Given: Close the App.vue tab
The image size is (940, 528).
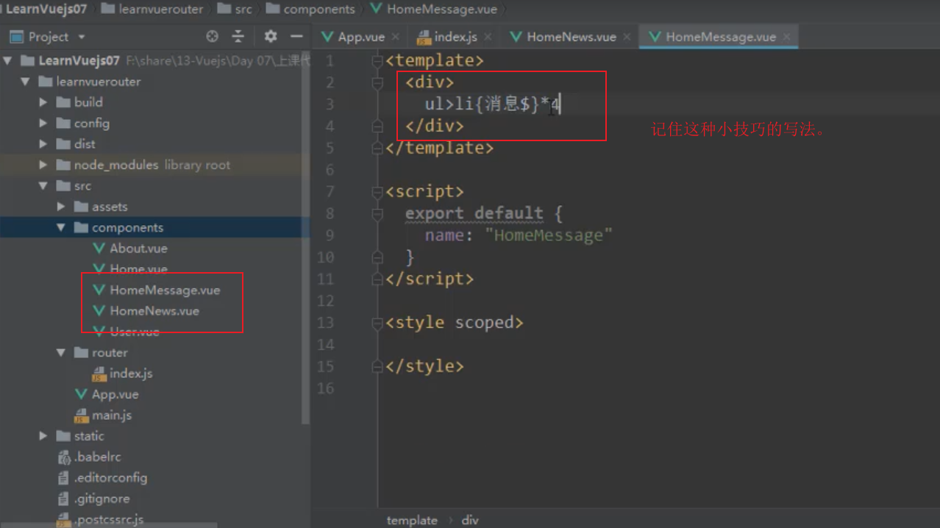Looking at the screenshot, I should coord(396,37).
